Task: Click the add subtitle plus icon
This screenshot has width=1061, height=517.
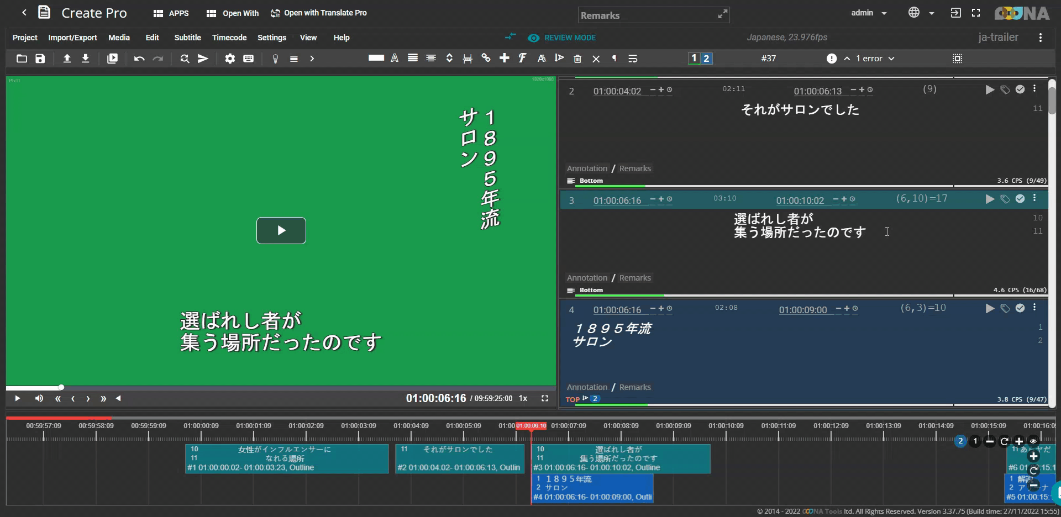Action: tap(504, 58)
